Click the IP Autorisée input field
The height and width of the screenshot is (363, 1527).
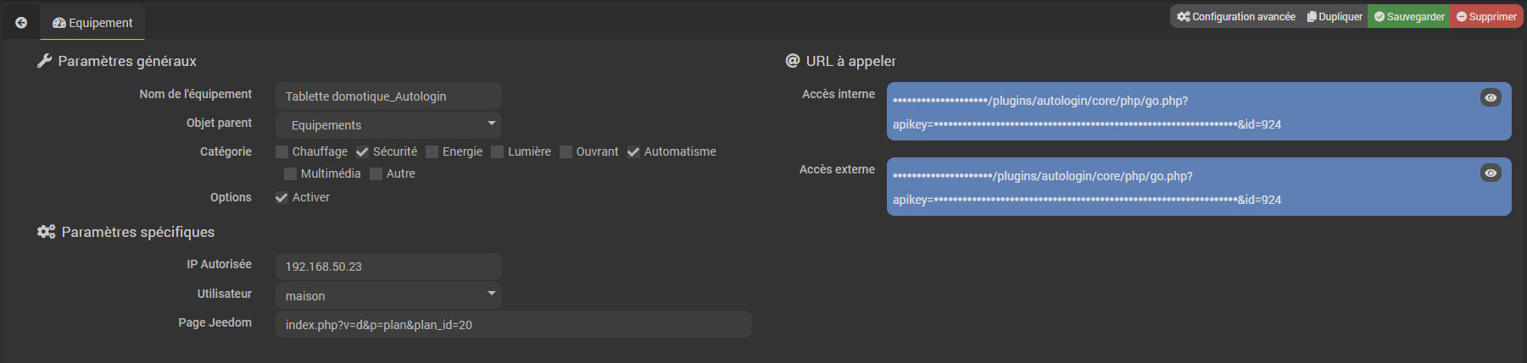point(388,267)
